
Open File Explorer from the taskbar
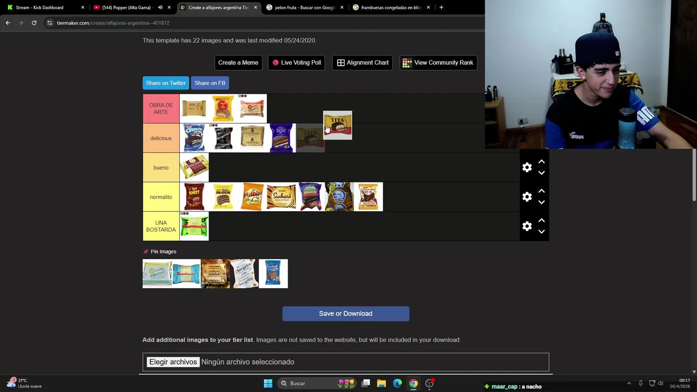(381, 383)
